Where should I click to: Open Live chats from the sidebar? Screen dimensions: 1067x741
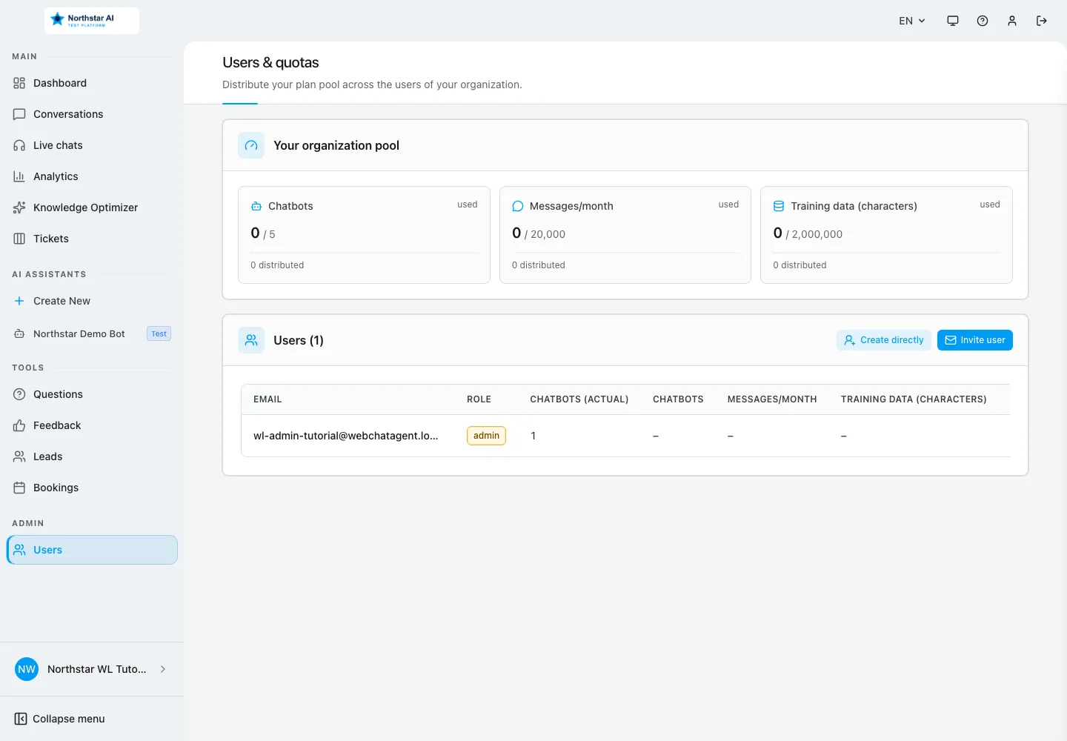point(92,145)
